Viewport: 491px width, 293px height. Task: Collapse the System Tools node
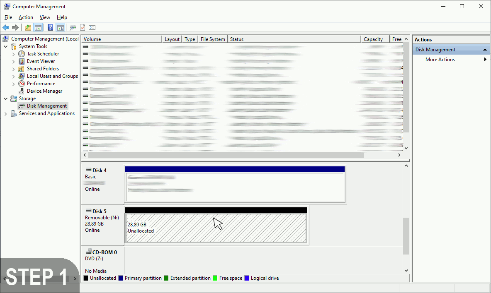(6, 46)
